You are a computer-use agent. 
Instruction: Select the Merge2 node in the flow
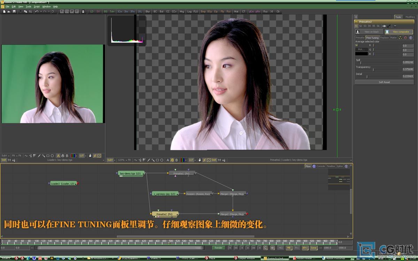point(232,214)
